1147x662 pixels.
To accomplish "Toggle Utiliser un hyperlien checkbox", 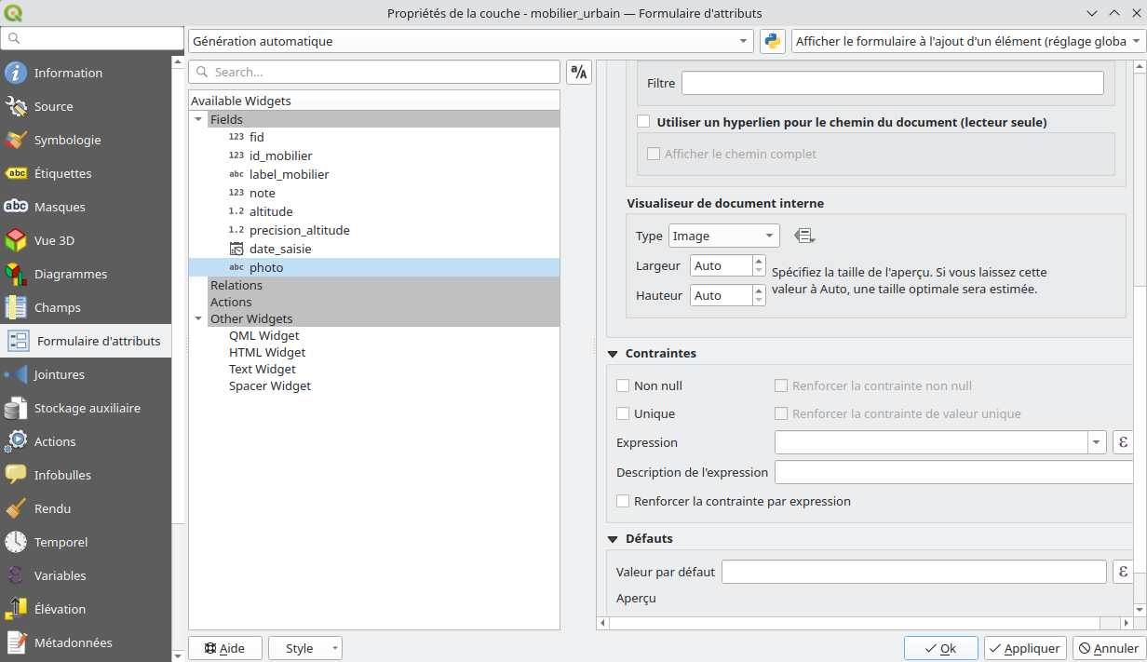I will tap(643, 122).
